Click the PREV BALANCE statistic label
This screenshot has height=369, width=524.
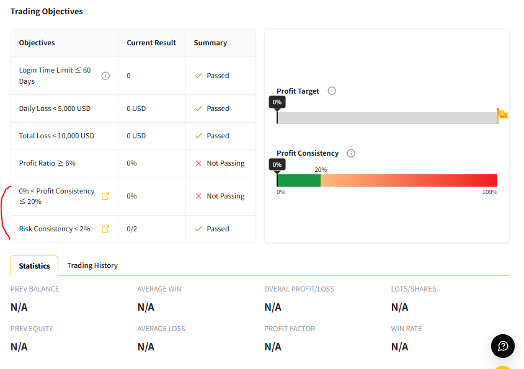click(x=35, y=289)
